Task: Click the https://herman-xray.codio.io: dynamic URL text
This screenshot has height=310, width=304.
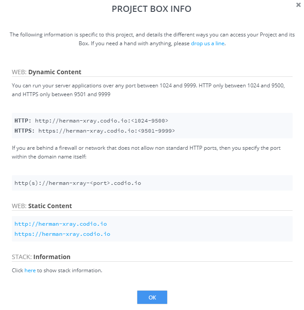Action: click(x=88, y=131)
